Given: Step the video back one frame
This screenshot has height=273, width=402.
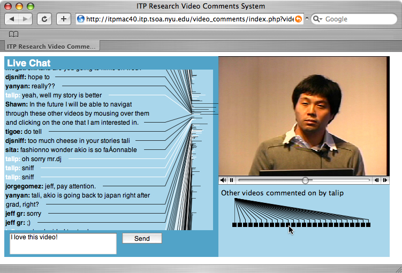Looking at the screenshot, I should (x=377, y=180).
